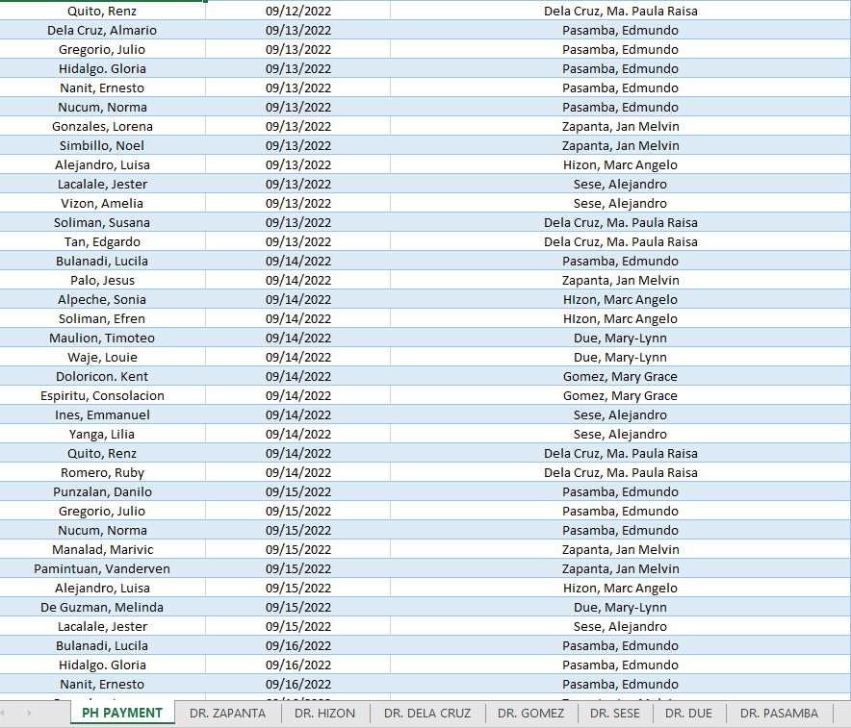Select the cell 'Dela Cruz, Almario'
This screenshot has width=851, height=728.
(x=102, y=31)
